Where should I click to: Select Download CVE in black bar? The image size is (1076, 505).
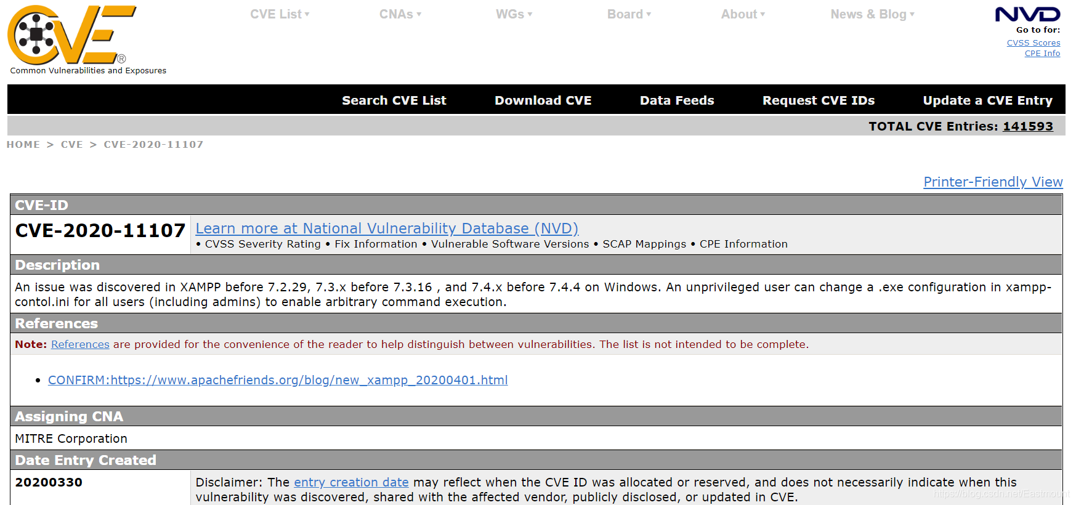coord(543,100)
